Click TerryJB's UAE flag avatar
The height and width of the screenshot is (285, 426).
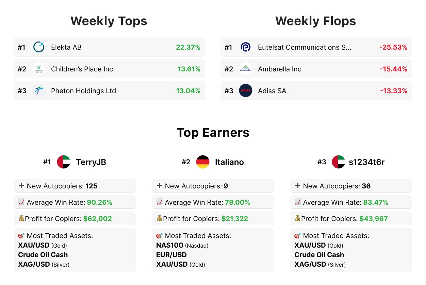pyautogui.click(x=64, y=162)
